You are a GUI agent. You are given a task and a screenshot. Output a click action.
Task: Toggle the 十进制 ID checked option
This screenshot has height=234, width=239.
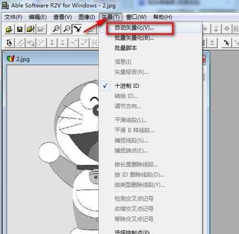coord(151,86)
